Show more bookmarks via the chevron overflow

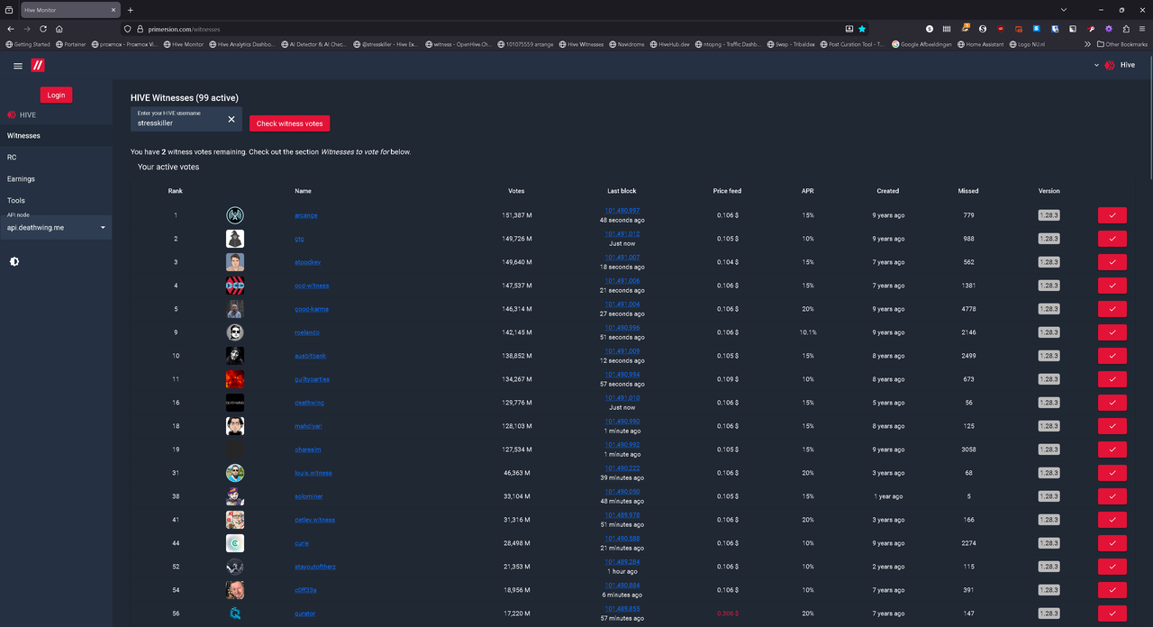(x=1087, y=44)
